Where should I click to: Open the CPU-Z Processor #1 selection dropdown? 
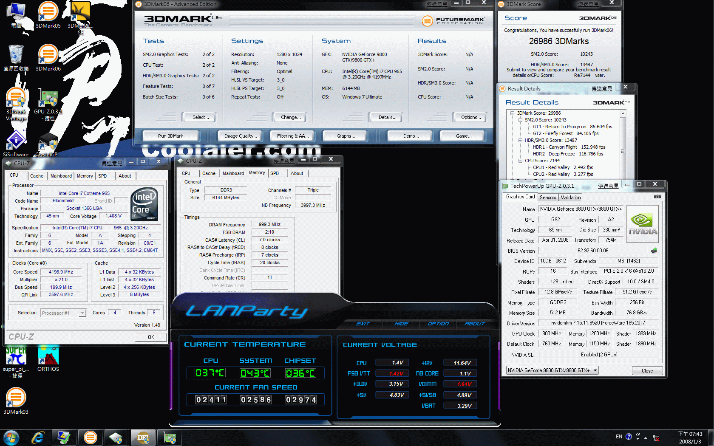click(x=63, y=313)
